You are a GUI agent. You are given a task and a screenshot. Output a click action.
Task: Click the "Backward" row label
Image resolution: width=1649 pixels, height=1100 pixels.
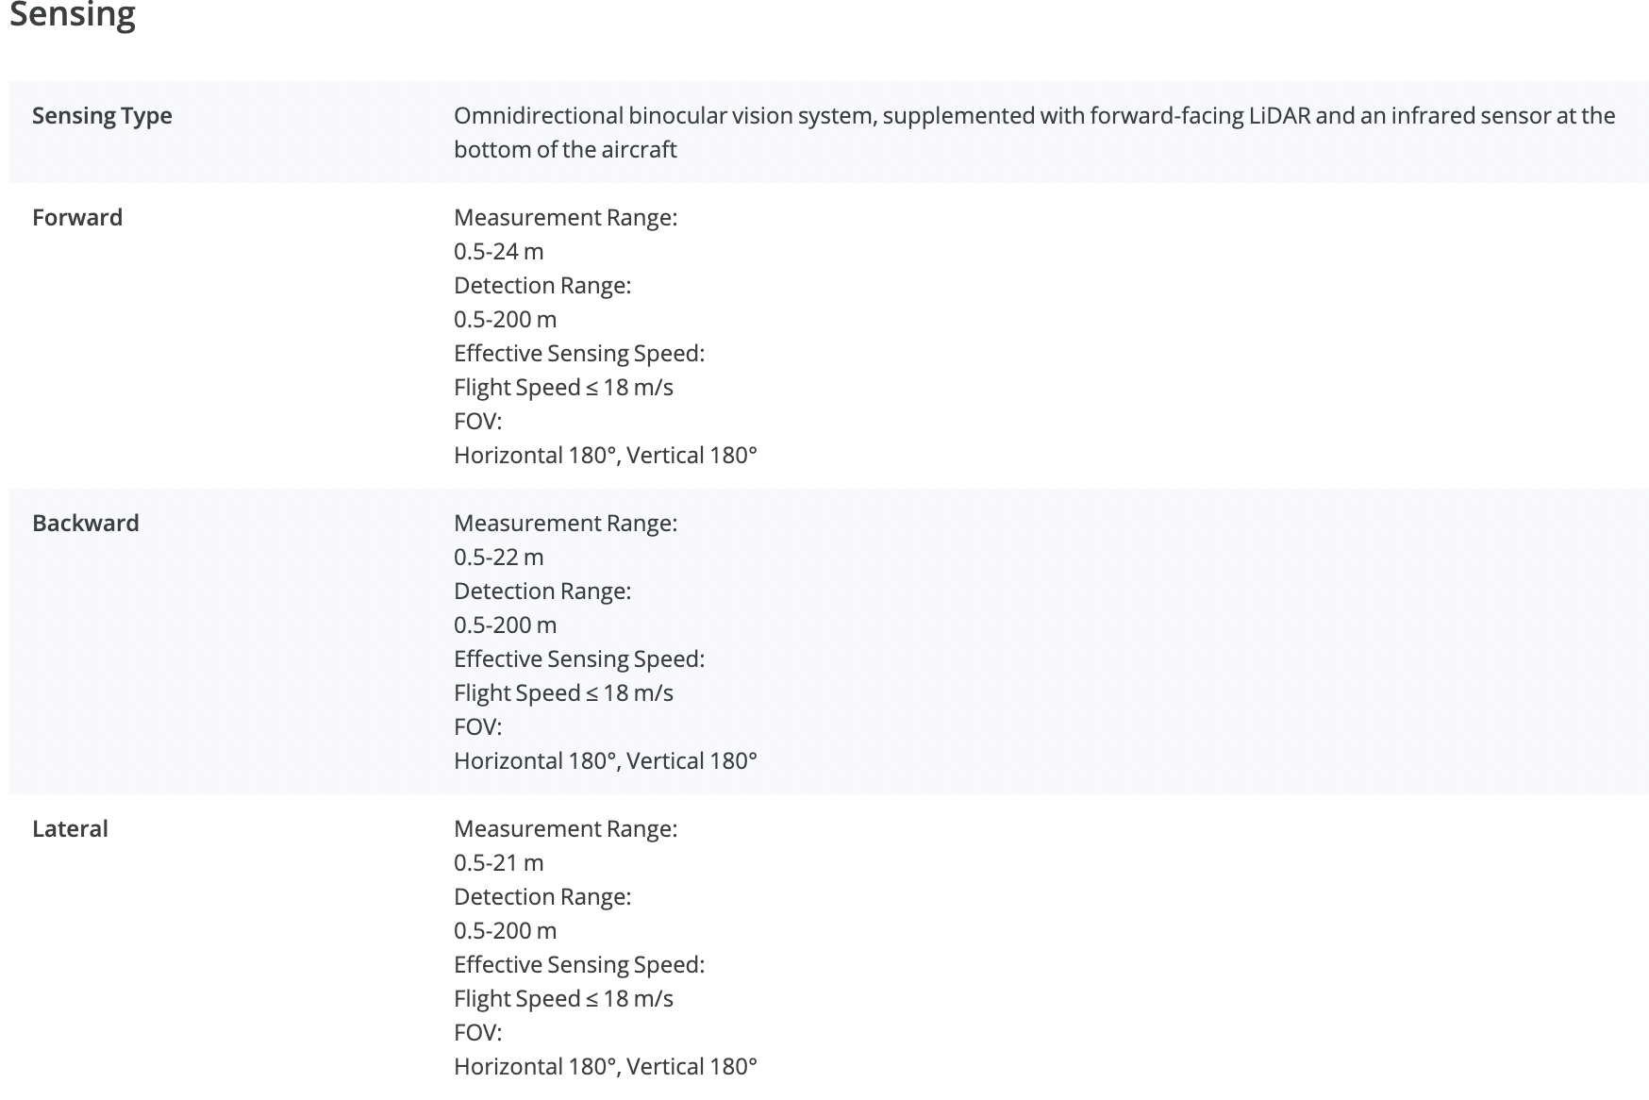[86, 523]
